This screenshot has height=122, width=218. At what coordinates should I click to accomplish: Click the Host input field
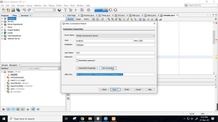pyautogui.click(x=105, y=41)
